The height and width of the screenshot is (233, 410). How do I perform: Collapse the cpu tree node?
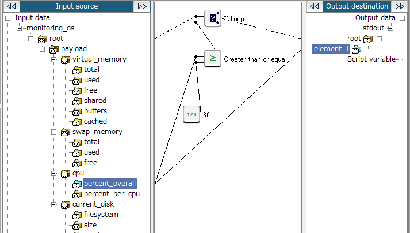(x=54, y=173)
